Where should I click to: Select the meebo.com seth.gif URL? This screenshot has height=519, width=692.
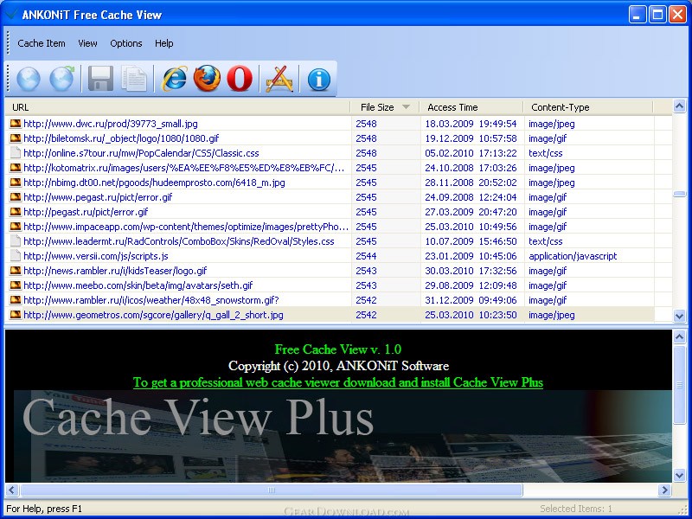[138, 285]
